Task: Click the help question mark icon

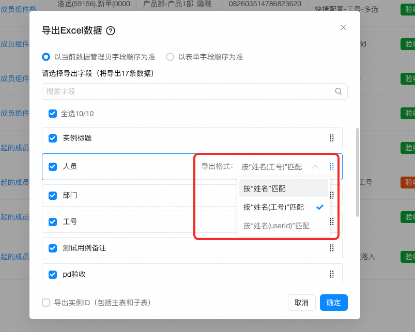Action: click(x=111, y=31)
